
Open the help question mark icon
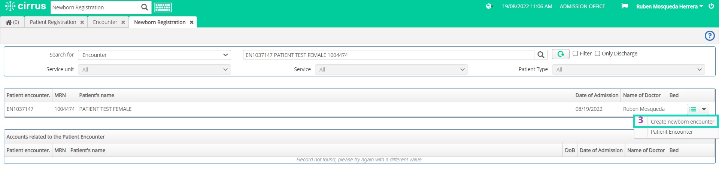click(710, 36)
